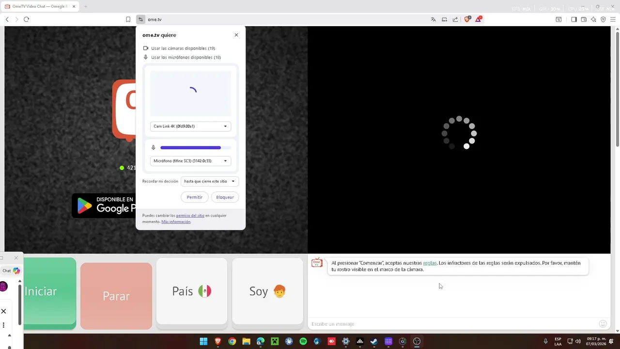Open the Brave Wallet icon

click(584, 19)
